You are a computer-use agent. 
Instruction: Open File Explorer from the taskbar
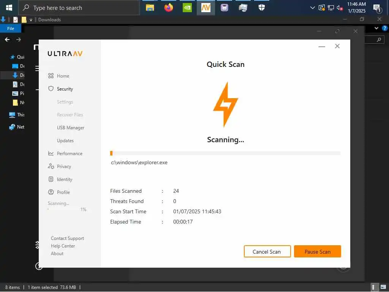tap(150, 8)
